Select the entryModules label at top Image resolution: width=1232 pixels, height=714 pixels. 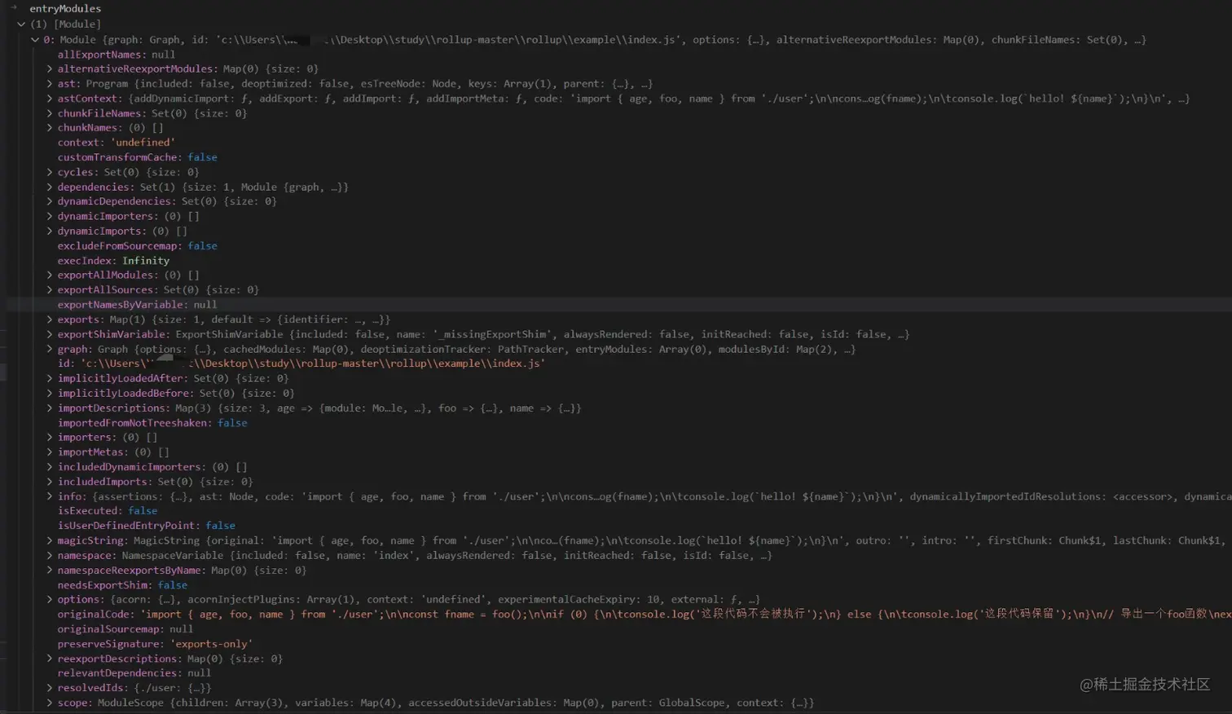(x=65, y=9)
